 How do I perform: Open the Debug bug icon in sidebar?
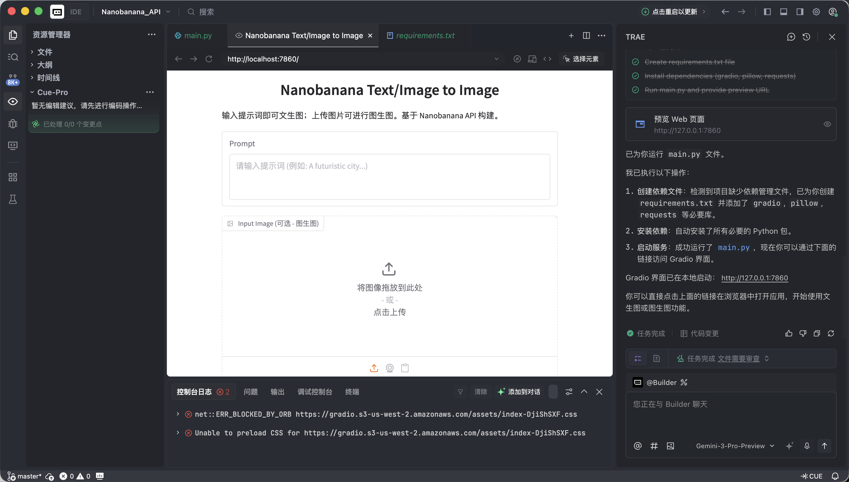point(13,124)
